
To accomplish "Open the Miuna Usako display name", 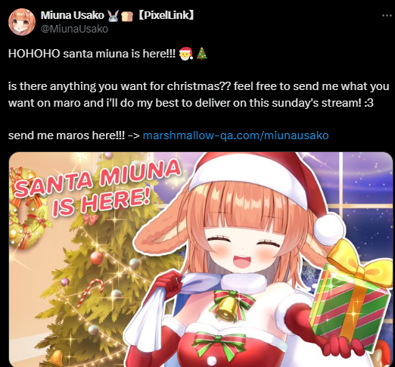I will coord(73,15).
